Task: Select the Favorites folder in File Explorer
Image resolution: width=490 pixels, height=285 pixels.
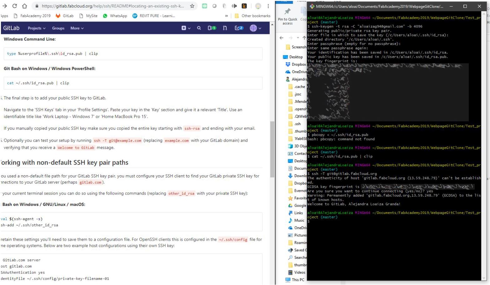Action: [297, 198]
